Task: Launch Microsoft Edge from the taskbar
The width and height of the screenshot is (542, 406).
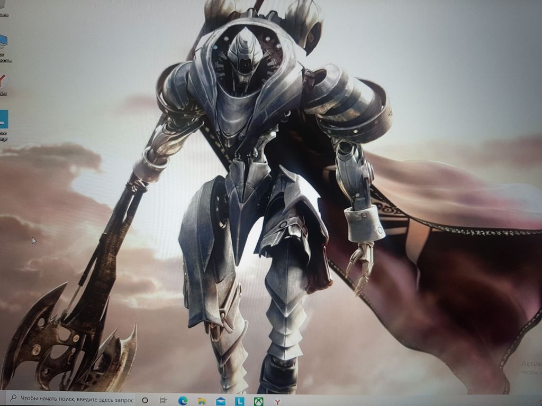Action: (x=183, y=401)
